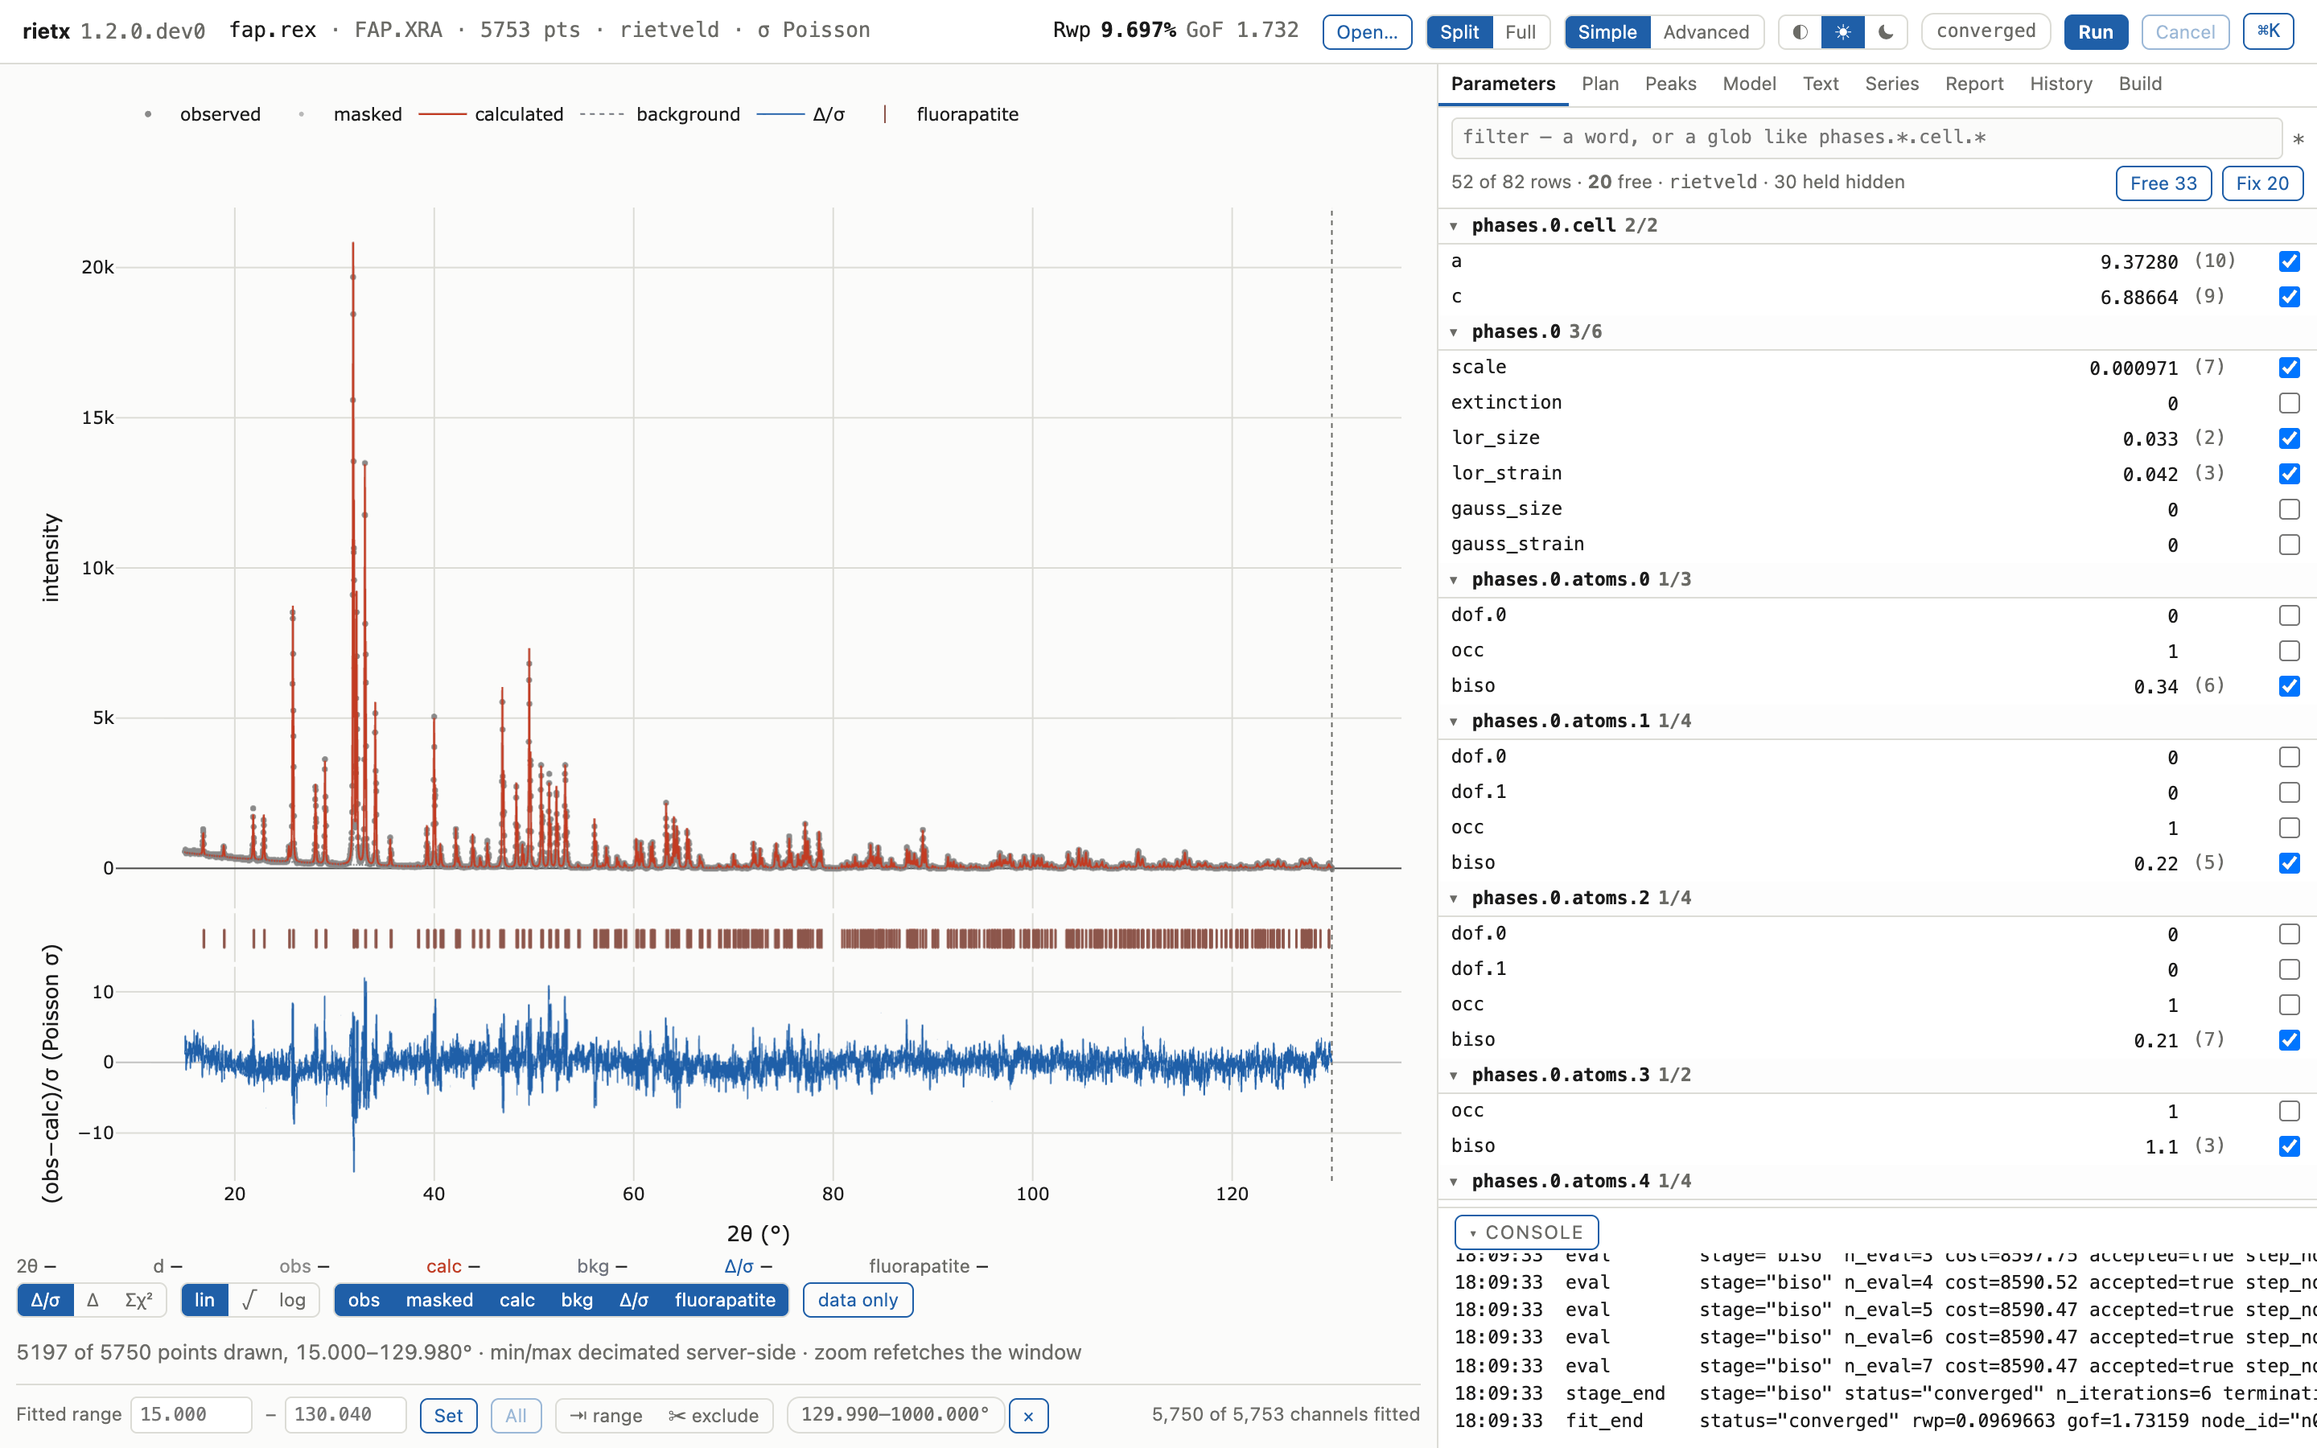Collapse the phases.0.atoms.4 group
Image resolution: width=2317 pixels, height=1448 pixels.
click(1454, 1182)
